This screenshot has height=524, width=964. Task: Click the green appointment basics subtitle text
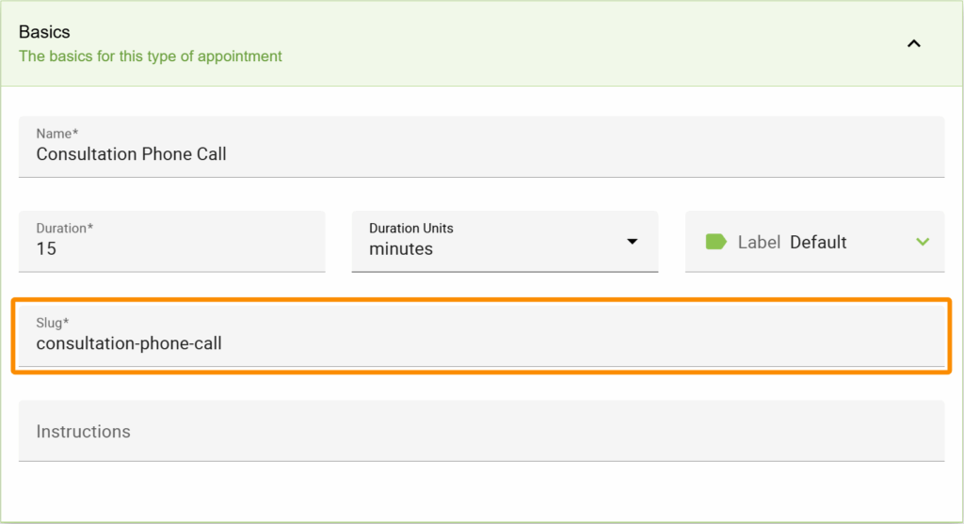click(151, 56)
